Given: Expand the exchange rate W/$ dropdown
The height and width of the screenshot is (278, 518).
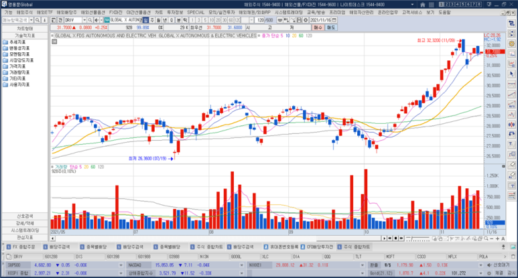Looking at the screenshot, I should 480,265.
